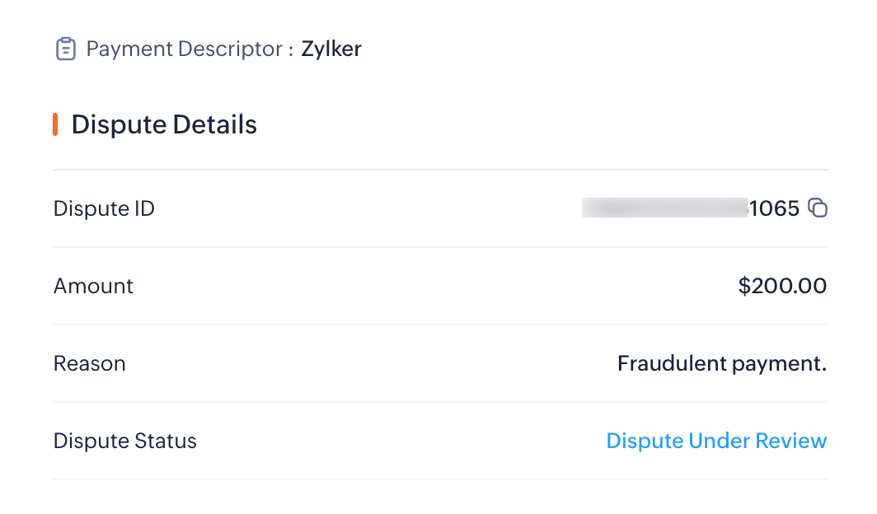This screenshot has height=514, width=877.
Task: Click the separator line below the Dispute ID row
Action: (440, 247)
